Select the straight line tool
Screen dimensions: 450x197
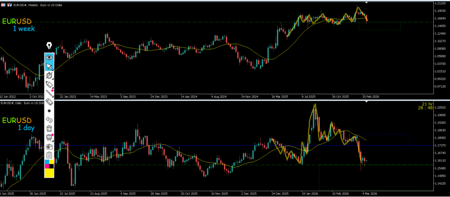(49, 93)
